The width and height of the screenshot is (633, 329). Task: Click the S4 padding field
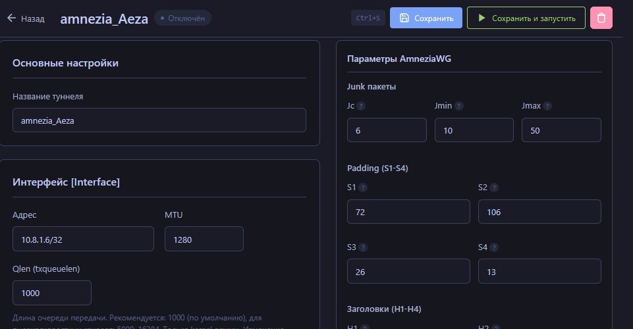coord(539,271)
